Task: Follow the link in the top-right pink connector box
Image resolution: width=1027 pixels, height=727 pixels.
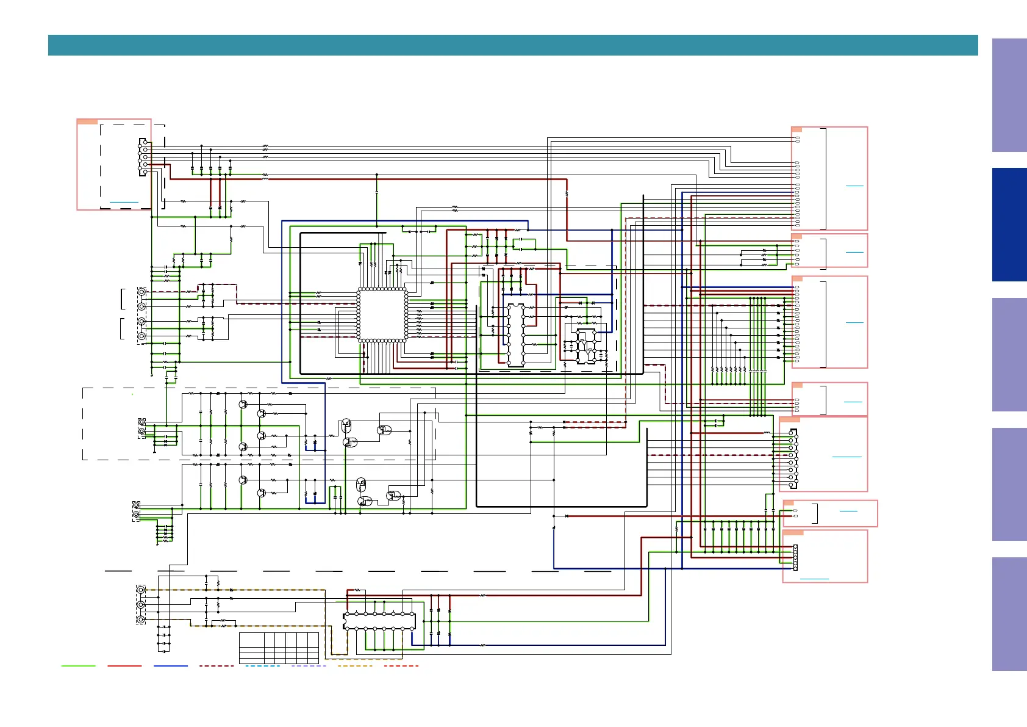Action: pos(854,185)
